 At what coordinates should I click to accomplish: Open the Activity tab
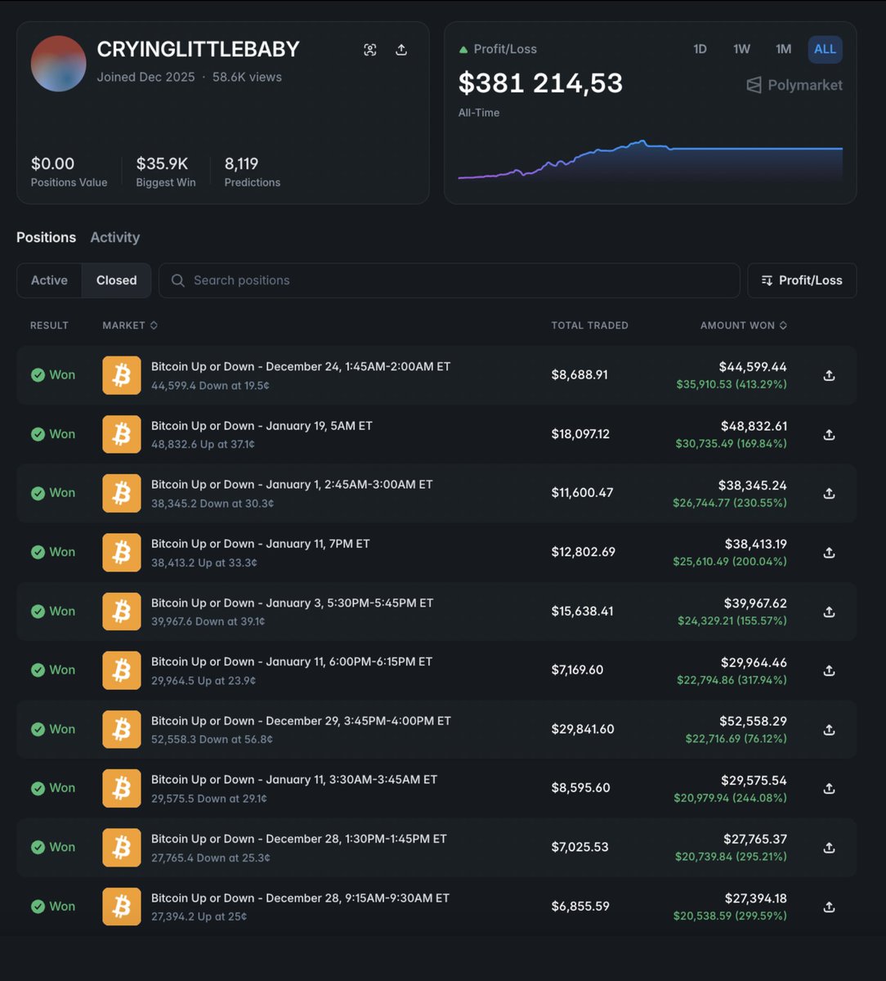(114, 237)
